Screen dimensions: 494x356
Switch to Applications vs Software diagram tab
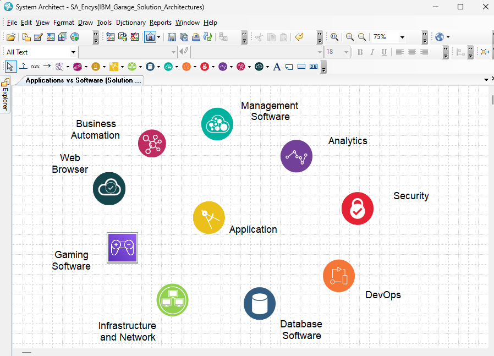(83, 80)
